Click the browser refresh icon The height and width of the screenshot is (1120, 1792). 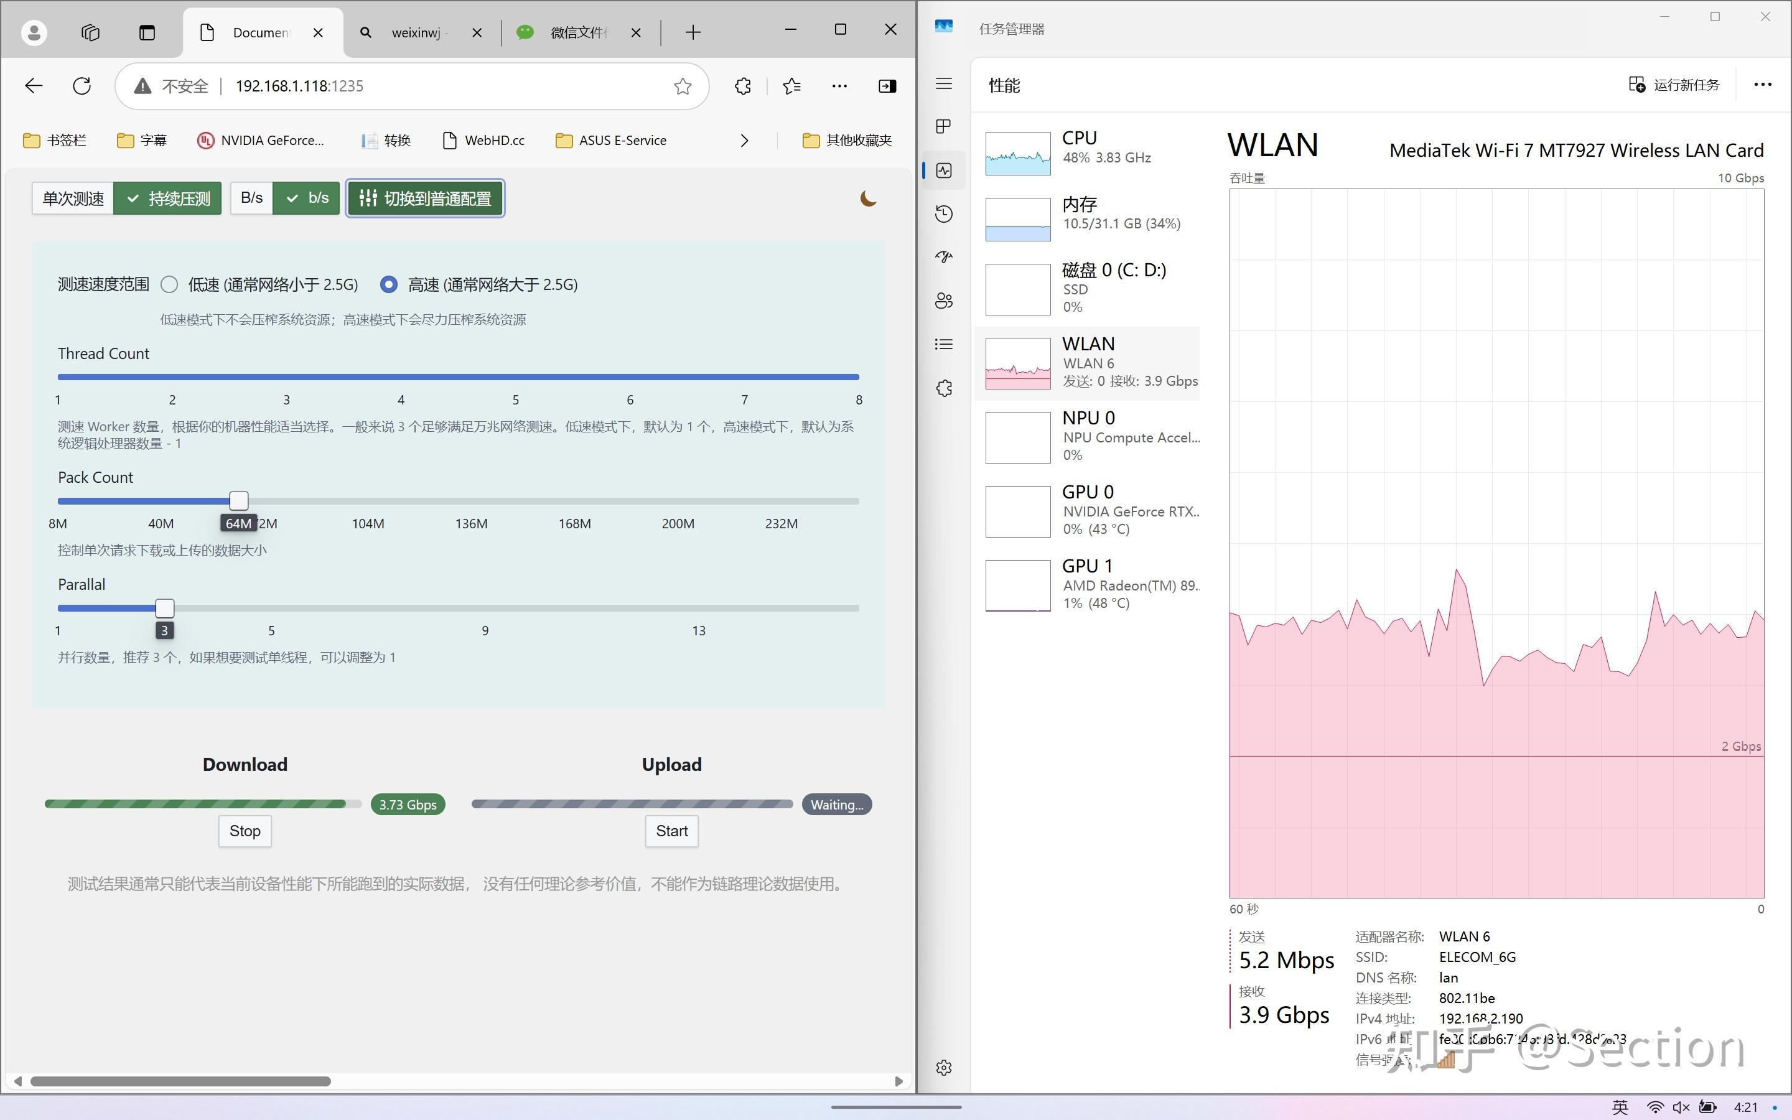click(82, 86)
